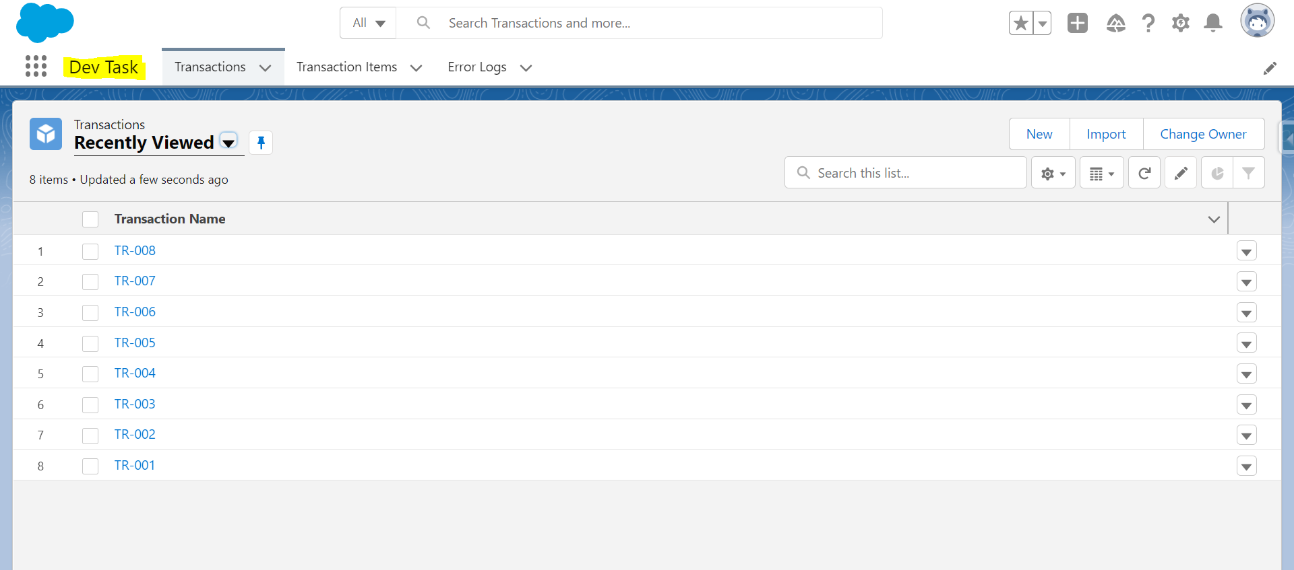Open the All search scope dropdown

click(369, 23)
